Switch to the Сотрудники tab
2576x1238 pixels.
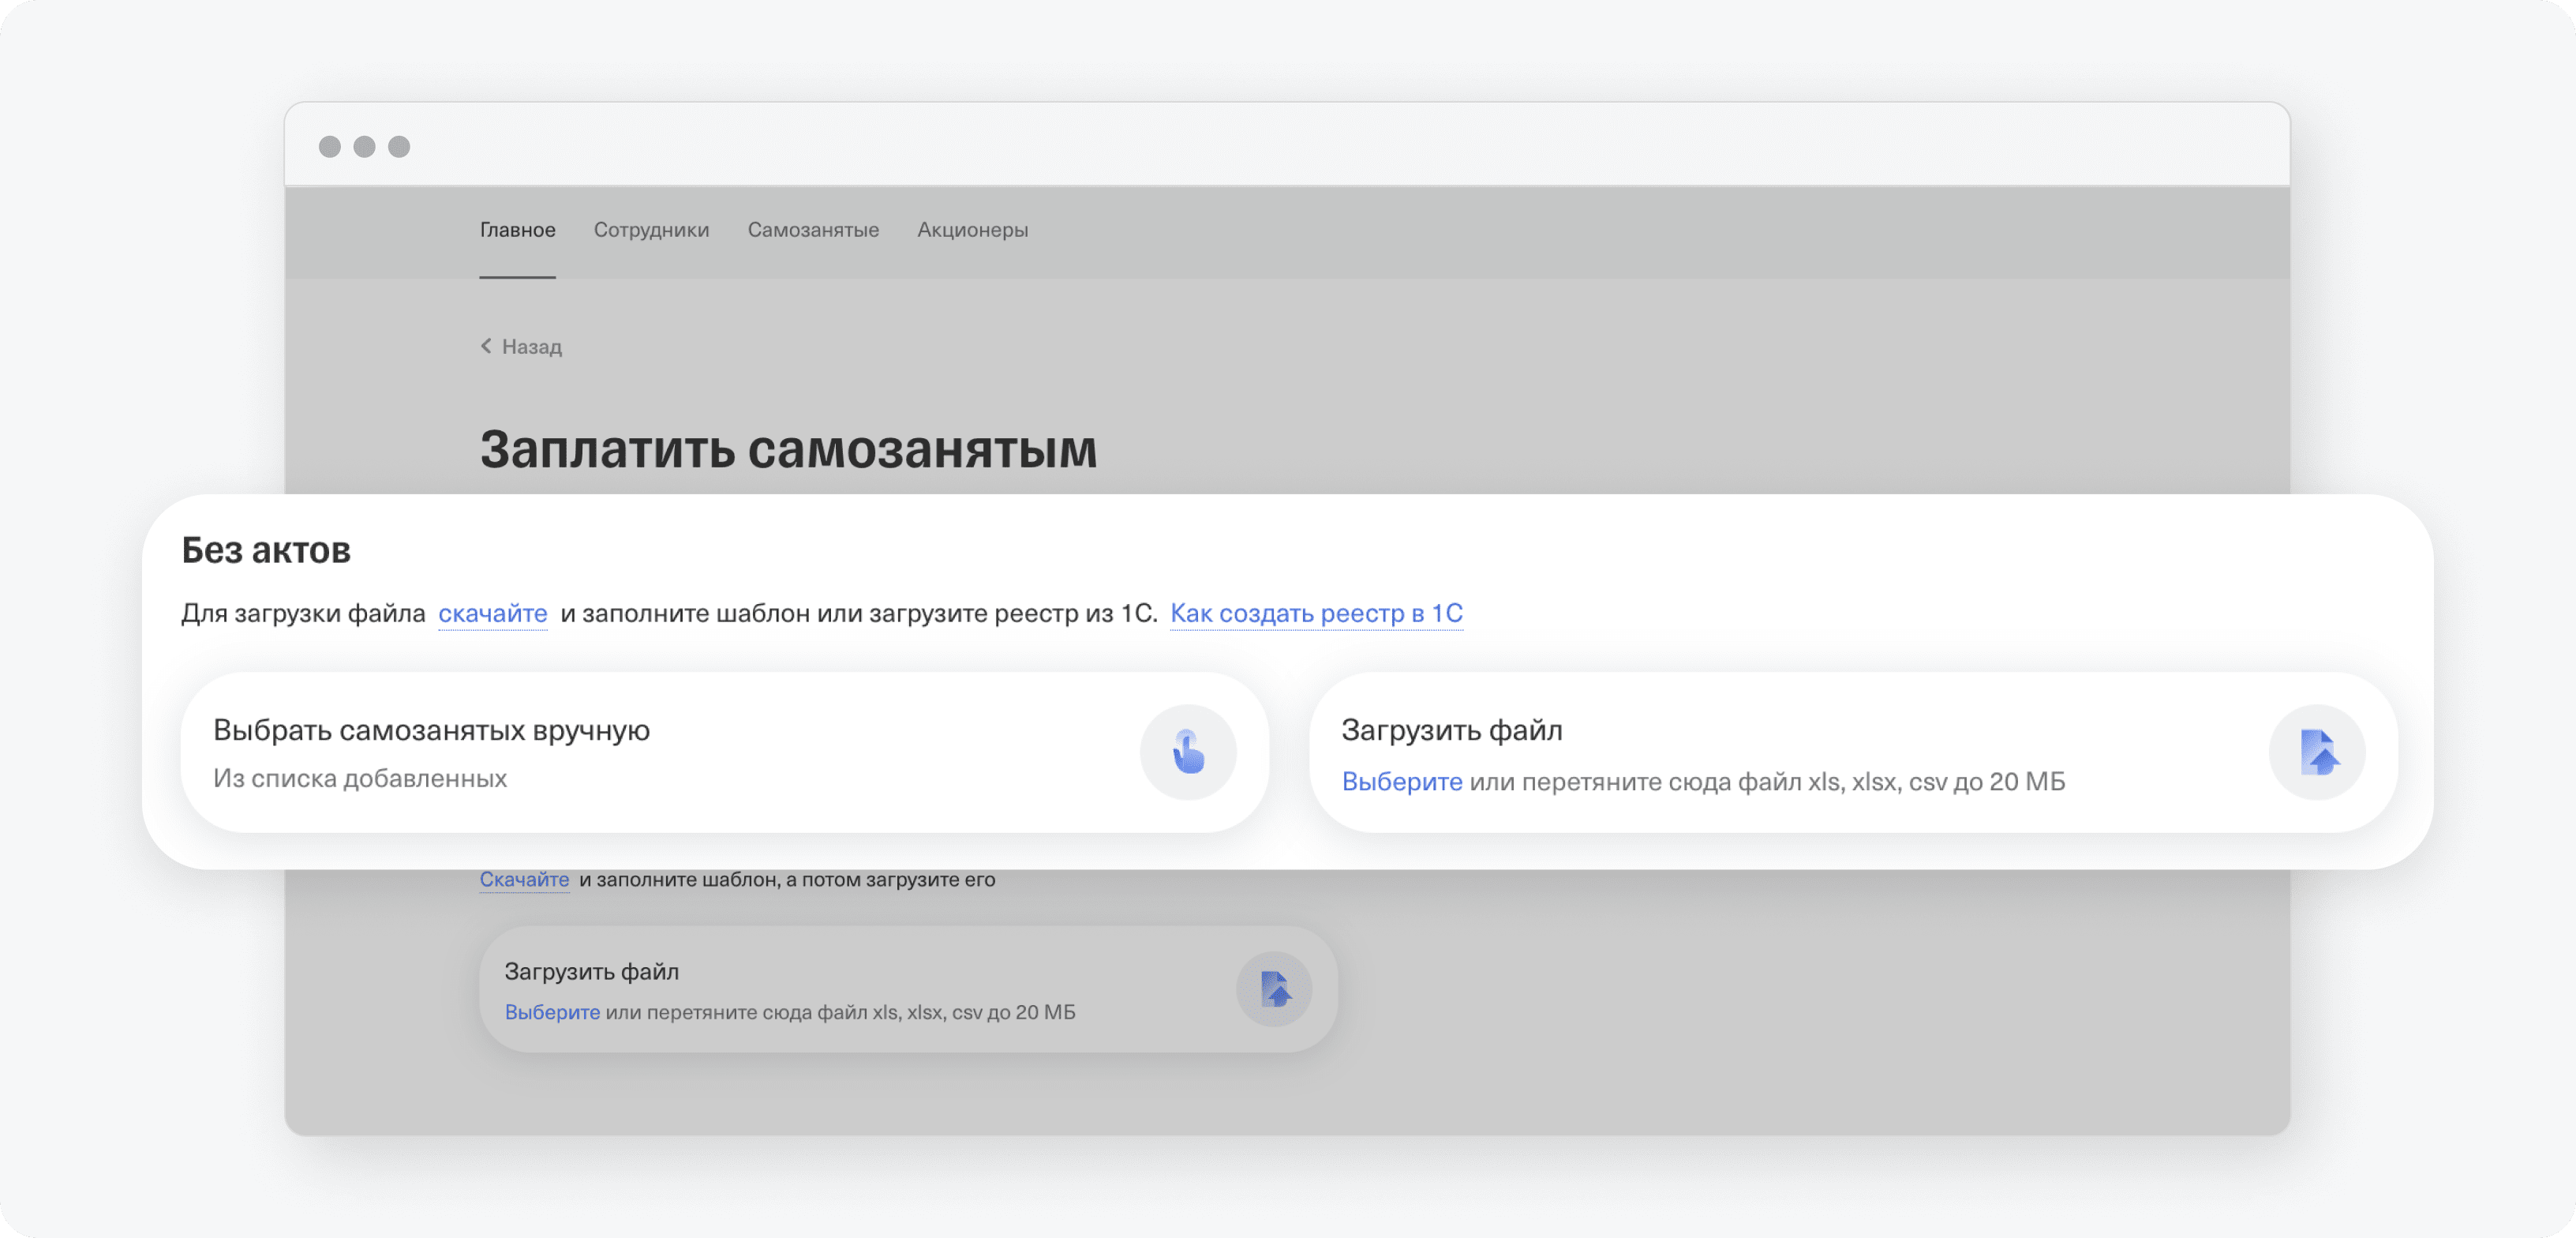pyautogui.click(x=651, y=231)
